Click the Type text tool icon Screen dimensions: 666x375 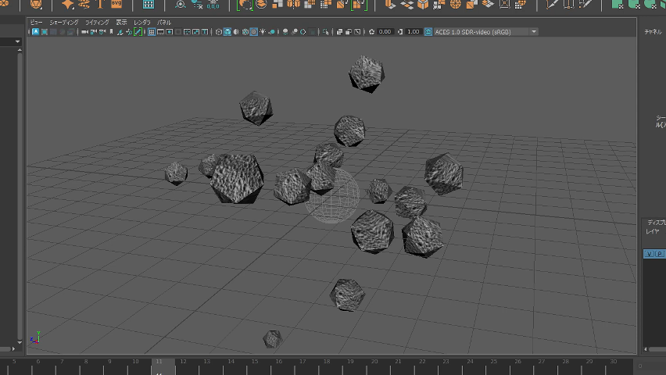[x=100, y=4]
